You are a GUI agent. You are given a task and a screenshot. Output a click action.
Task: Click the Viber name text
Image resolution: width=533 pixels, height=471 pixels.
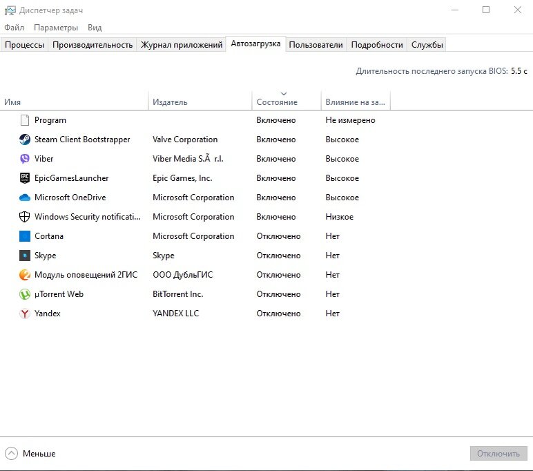click(x=44, y=159)
